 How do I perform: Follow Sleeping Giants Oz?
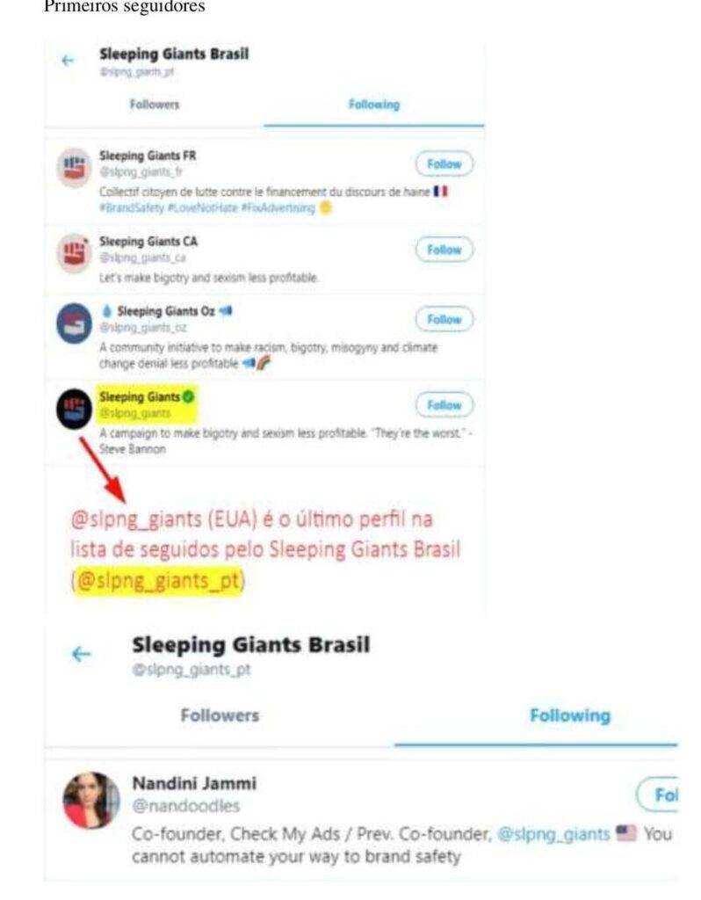point(444,319)
